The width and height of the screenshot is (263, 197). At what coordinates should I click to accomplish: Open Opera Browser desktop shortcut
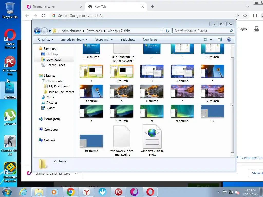tap(10, 39)
